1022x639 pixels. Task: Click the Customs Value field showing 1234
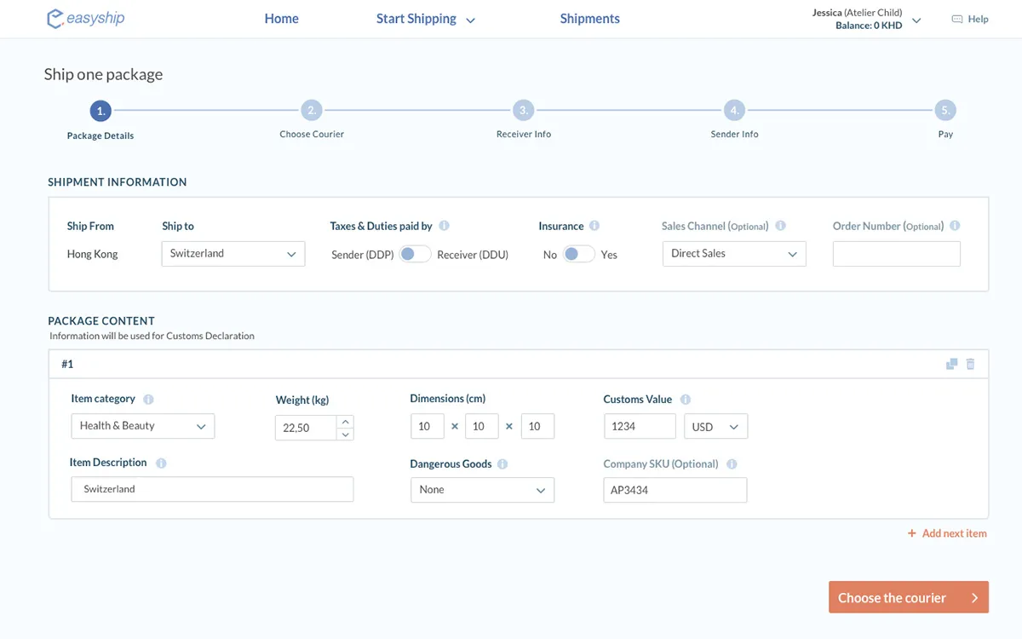[x=640, y=427]
